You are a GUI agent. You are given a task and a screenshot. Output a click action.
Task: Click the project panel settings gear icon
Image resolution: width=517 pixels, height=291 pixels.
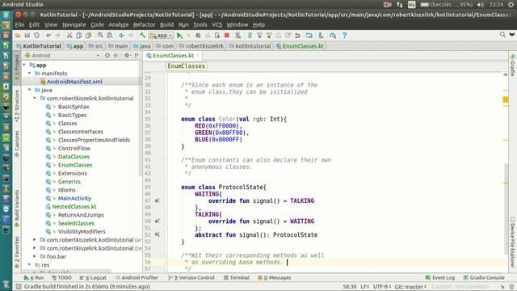click(127, 56)
